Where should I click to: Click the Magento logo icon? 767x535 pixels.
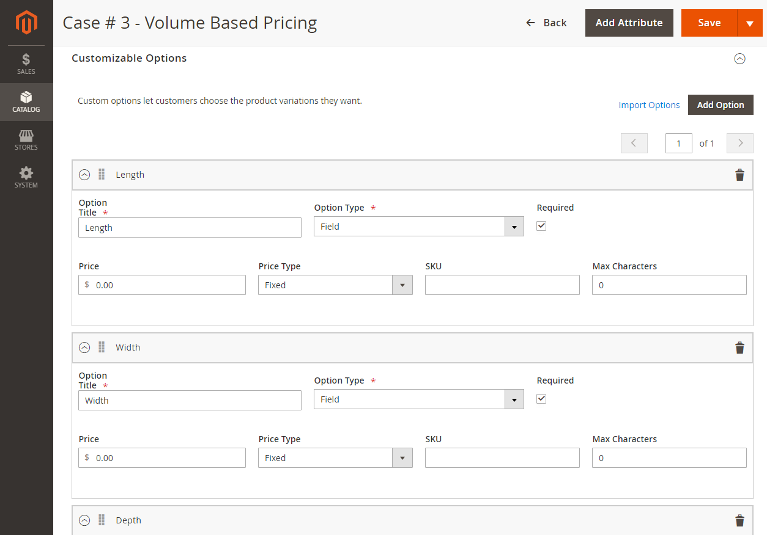[x=26, y=23]
